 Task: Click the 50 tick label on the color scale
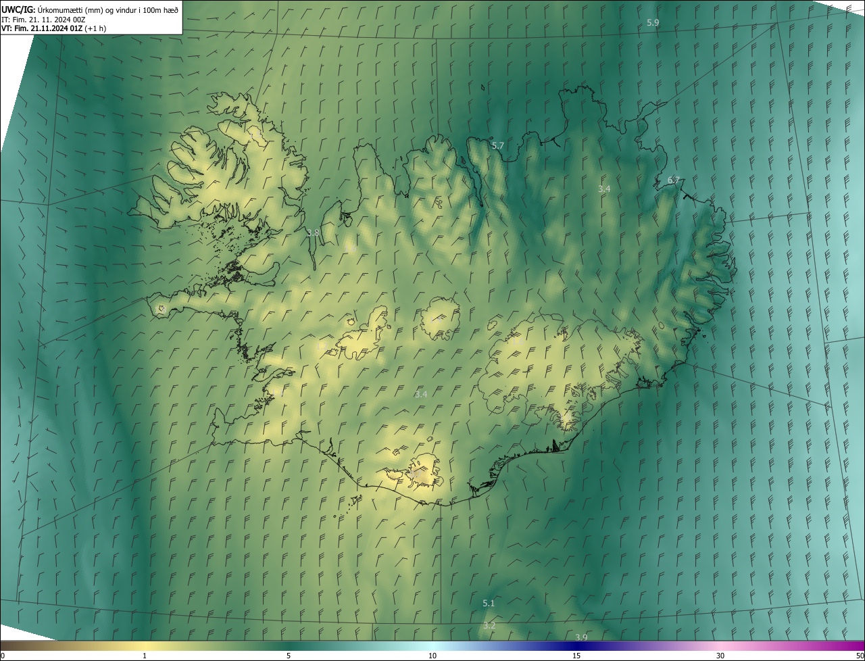[860, 656]
